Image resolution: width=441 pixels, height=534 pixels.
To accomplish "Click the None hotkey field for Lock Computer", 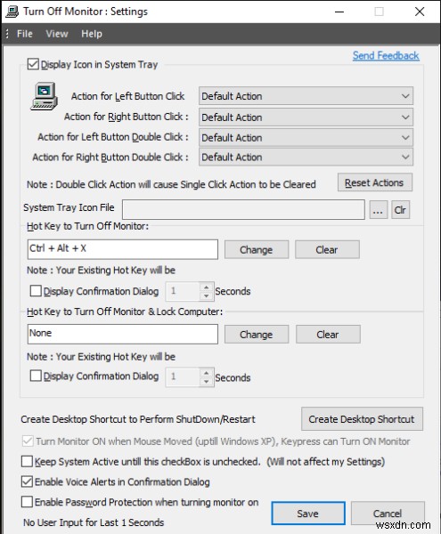I will pyautogui.click(x=123, y=334).
